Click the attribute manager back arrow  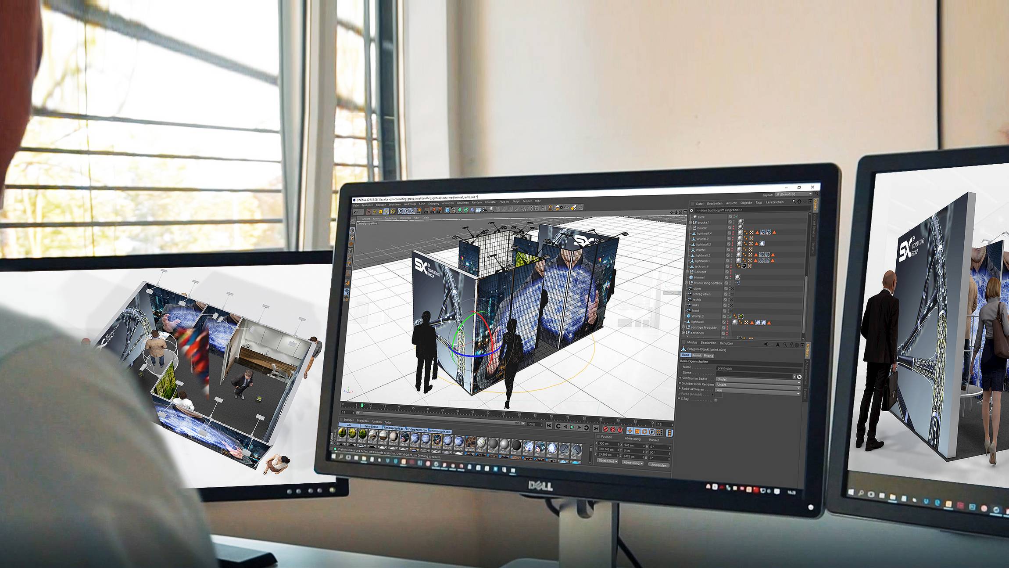coord(766,344)
